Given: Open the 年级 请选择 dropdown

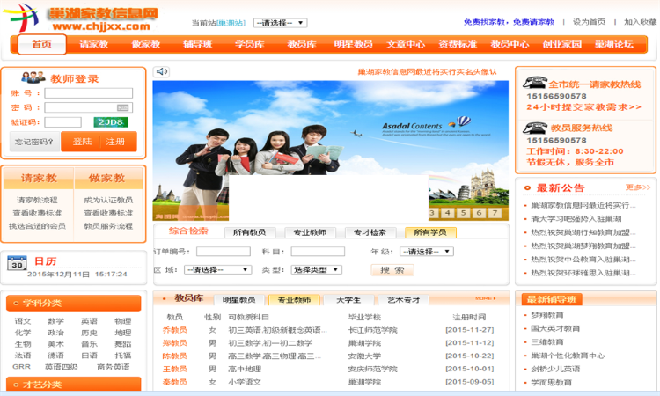Looking at the screenshot, I should pyautogui.click(x=427, y=252).
